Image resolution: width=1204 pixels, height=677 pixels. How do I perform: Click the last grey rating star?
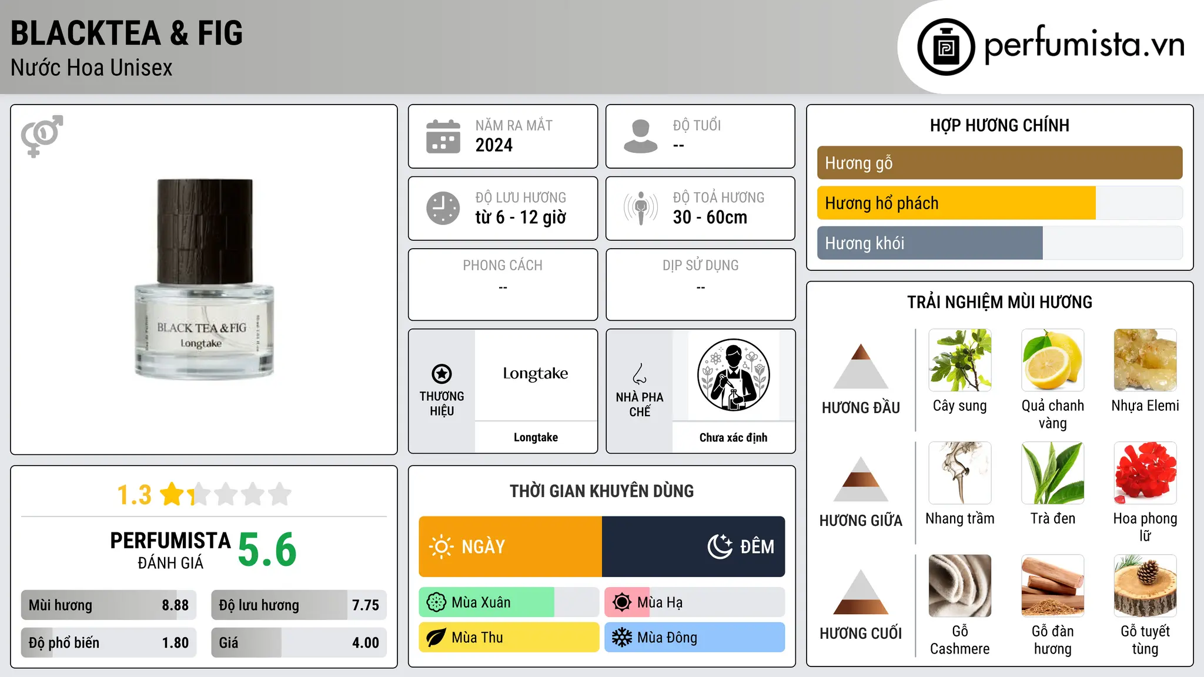[x=280, y=494]
